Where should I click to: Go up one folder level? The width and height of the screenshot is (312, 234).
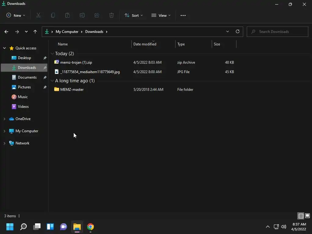tap(35, 32)
